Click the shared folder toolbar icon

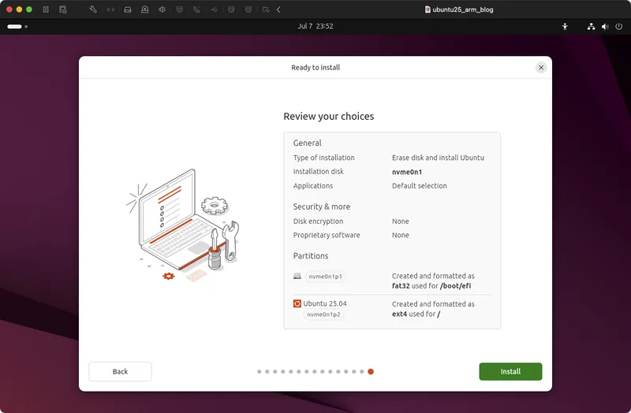(266, 9)
